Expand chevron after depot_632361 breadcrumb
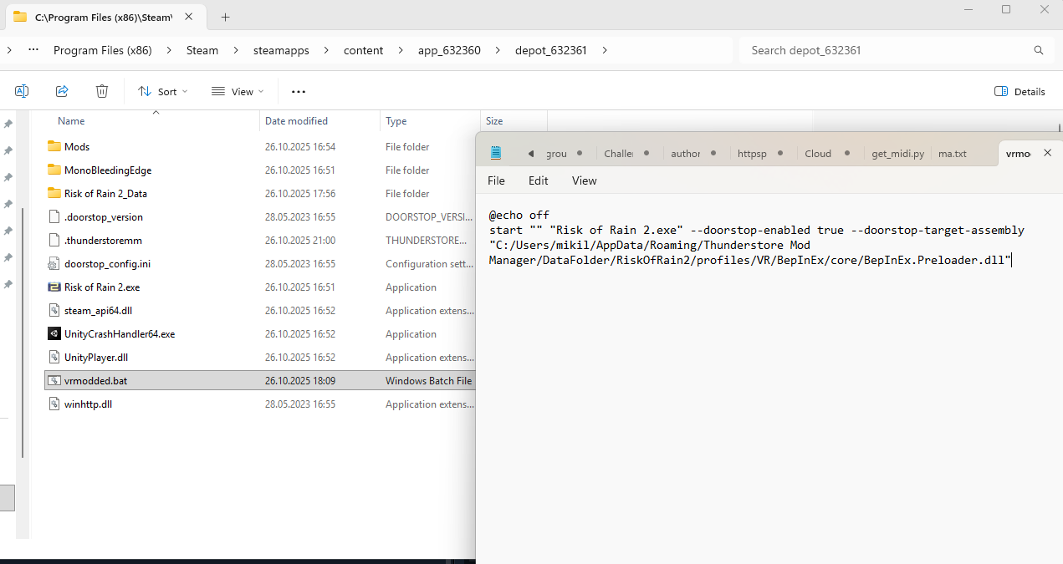Viewport: 1063px width, 564px height. click(x=605, y=50)
